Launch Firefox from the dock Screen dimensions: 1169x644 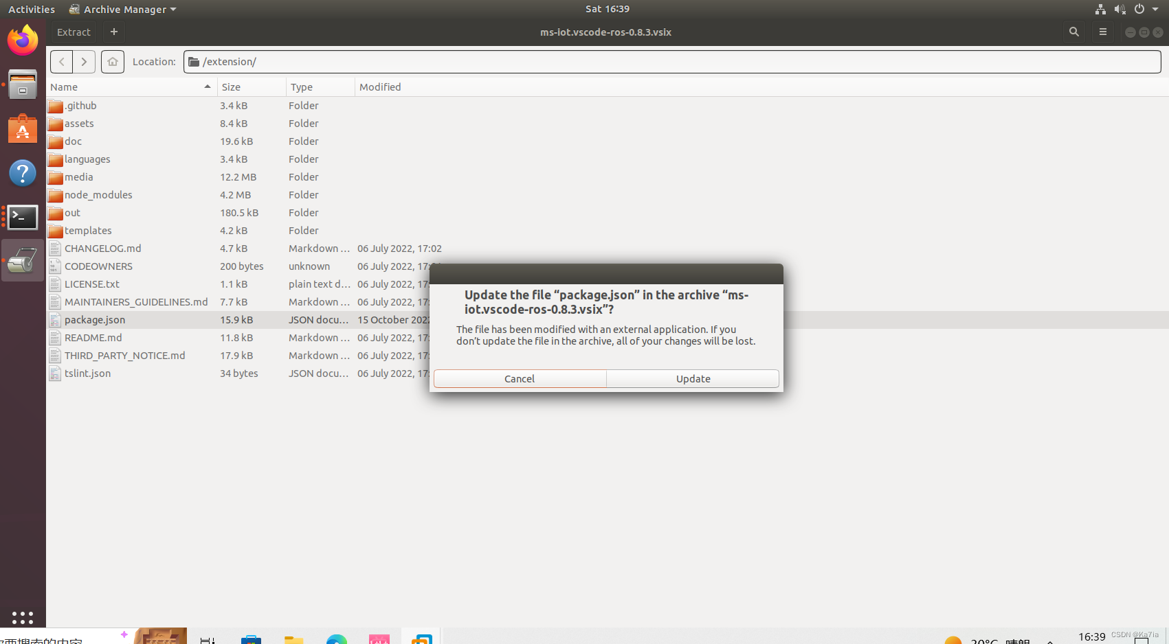click(x=23, y=41)
